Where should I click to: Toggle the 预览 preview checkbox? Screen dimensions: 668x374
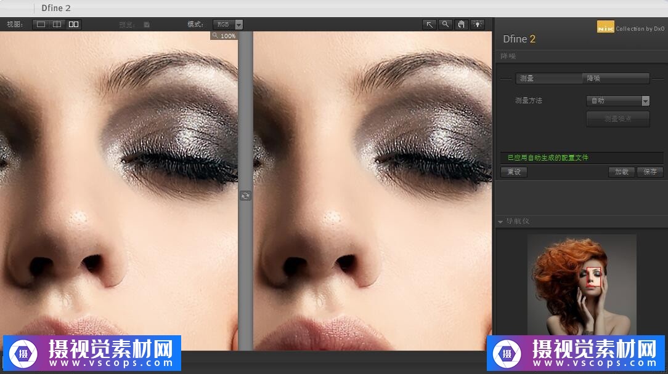pos(147,25)
